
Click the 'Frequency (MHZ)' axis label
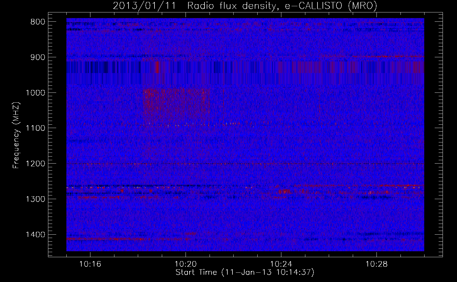16,135
